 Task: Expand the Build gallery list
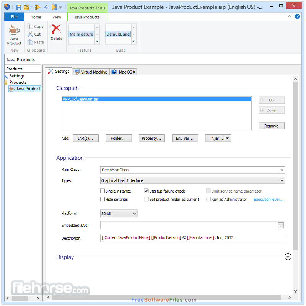(133, 41)
